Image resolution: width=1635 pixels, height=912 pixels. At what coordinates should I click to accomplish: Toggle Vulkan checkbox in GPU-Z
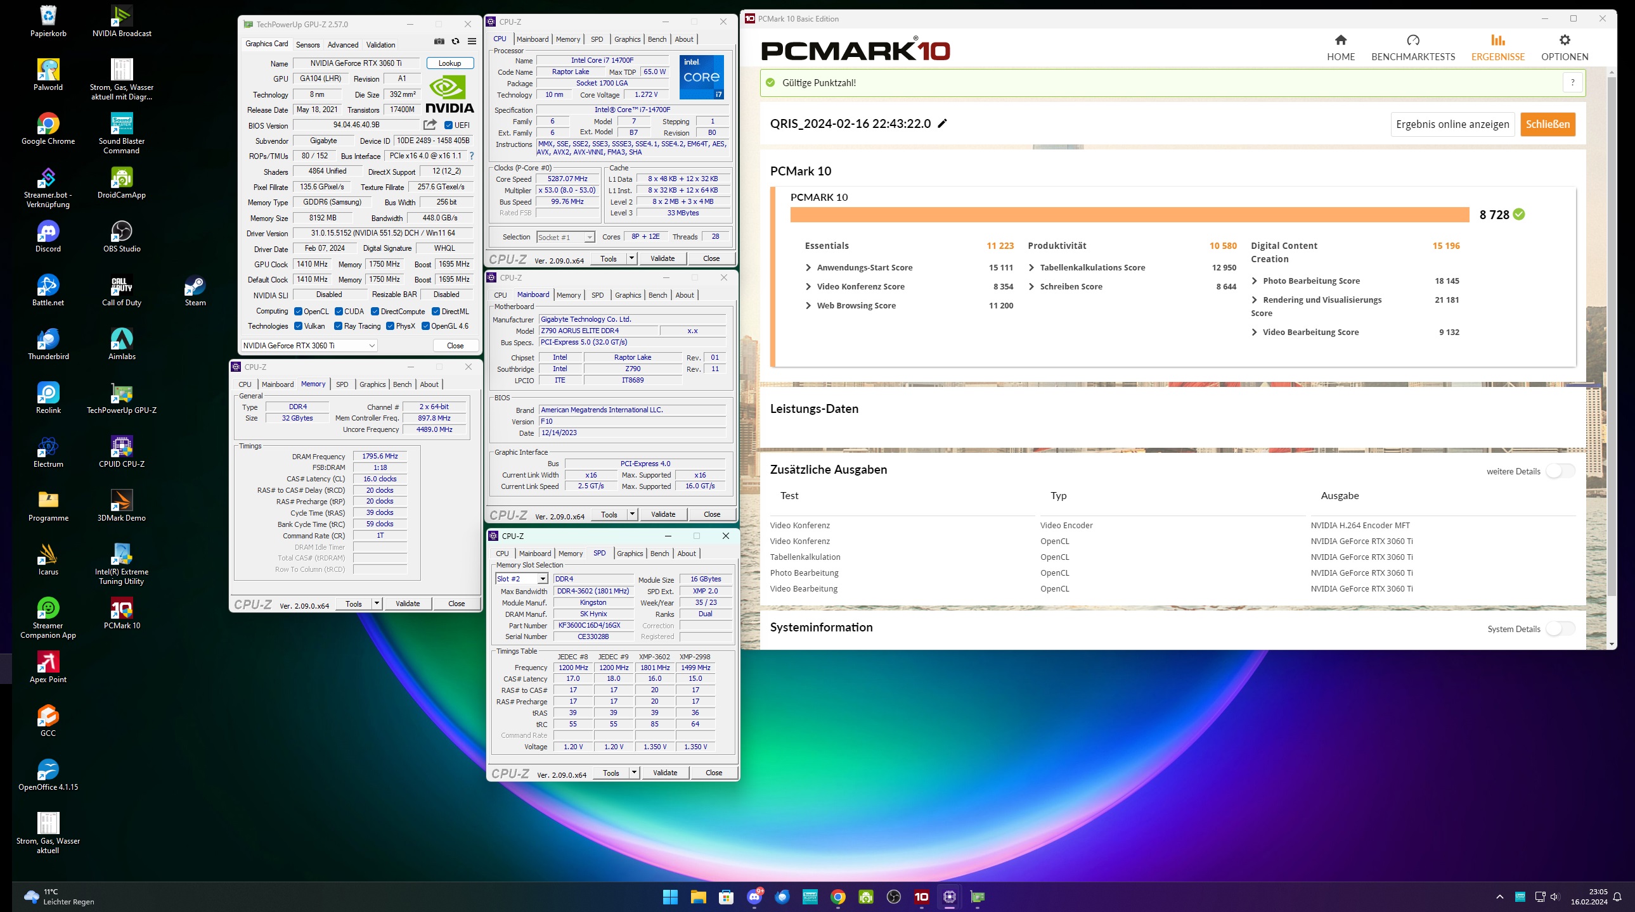point(299,326)
